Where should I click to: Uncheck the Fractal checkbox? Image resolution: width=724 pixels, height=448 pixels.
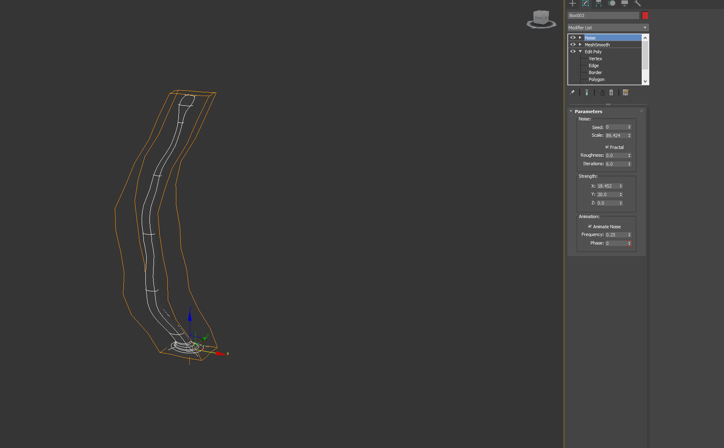click(607, 147)
